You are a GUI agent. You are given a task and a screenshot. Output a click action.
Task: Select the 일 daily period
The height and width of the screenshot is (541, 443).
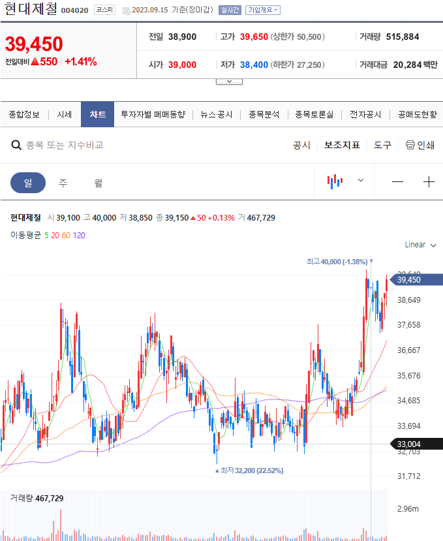[28, 183]
